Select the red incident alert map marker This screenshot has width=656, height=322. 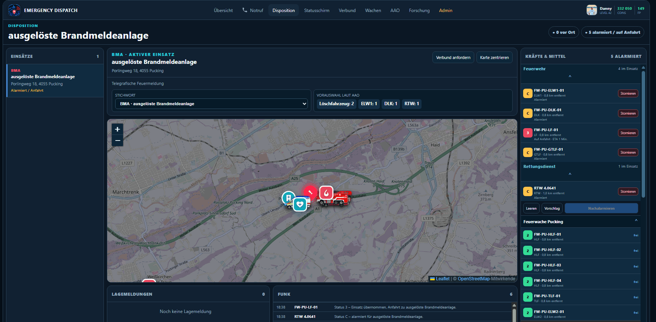(310, 192)
